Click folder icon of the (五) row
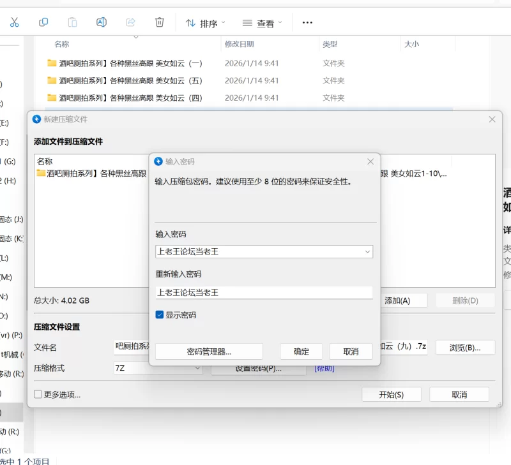511x465 pixels. (52, 80)
